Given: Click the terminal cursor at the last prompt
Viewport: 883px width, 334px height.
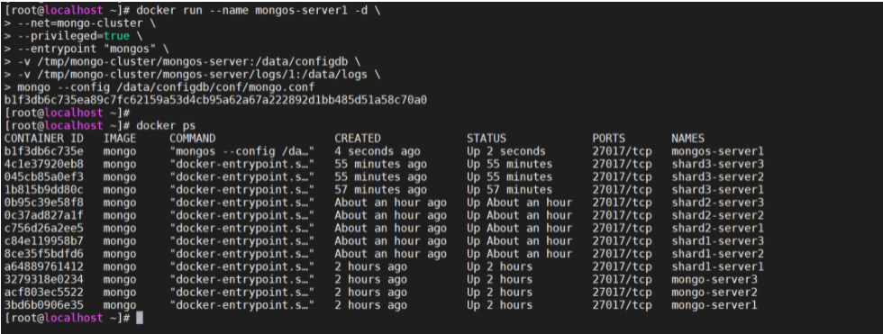Looking at the screenshot, I should click(x=140, y=319).
